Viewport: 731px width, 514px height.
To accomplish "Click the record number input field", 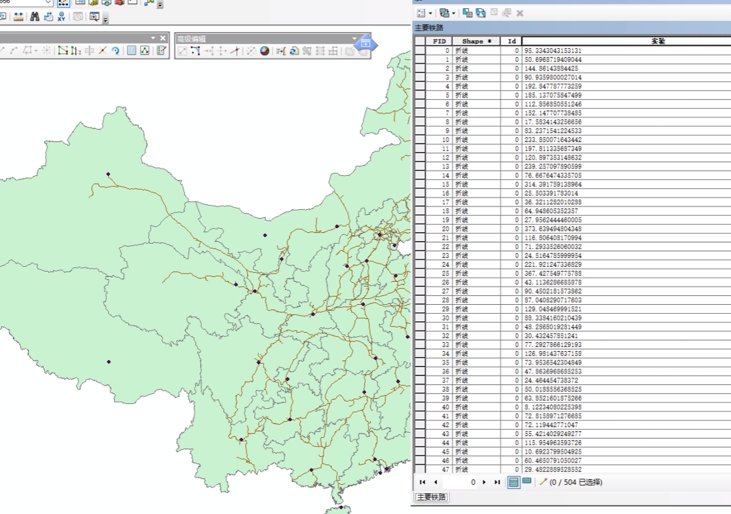I will click(x=460, y=482).
